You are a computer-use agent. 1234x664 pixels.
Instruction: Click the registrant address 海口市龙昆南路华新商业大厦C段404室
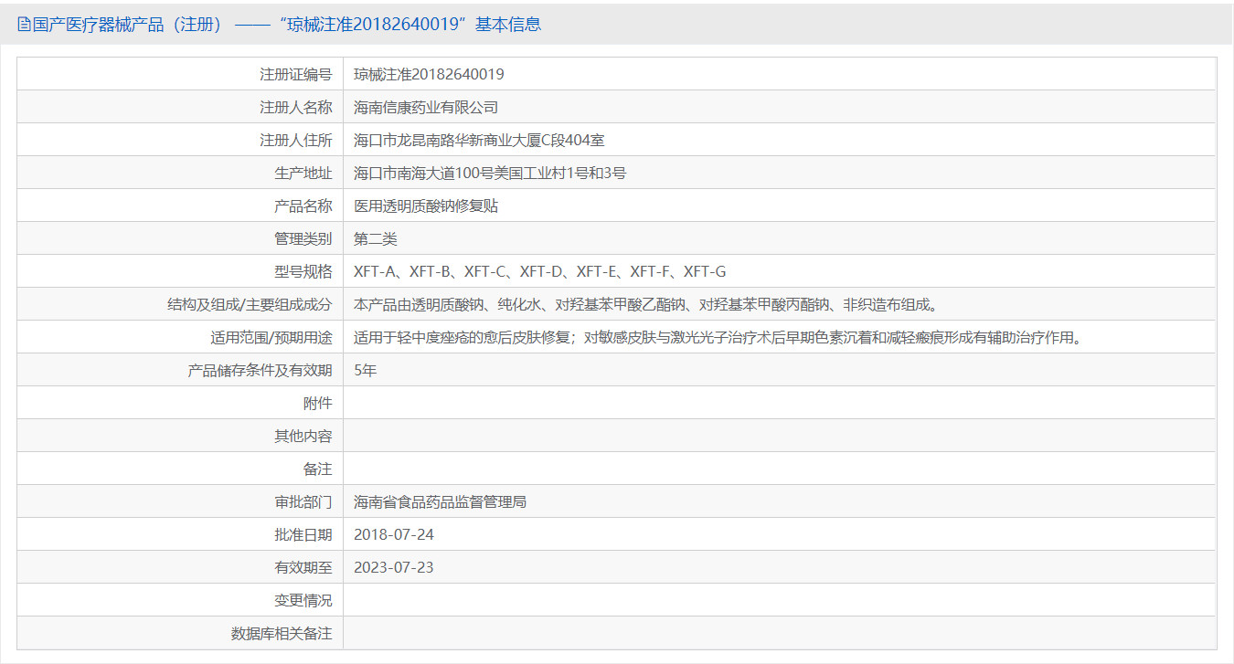(x=479, y=140)
